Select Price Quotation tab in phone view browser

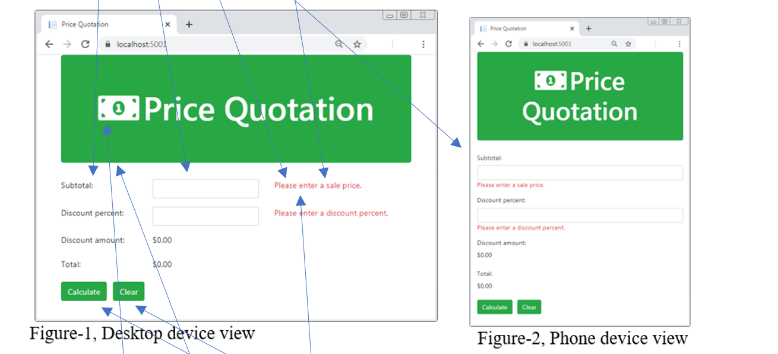(526, 29)
